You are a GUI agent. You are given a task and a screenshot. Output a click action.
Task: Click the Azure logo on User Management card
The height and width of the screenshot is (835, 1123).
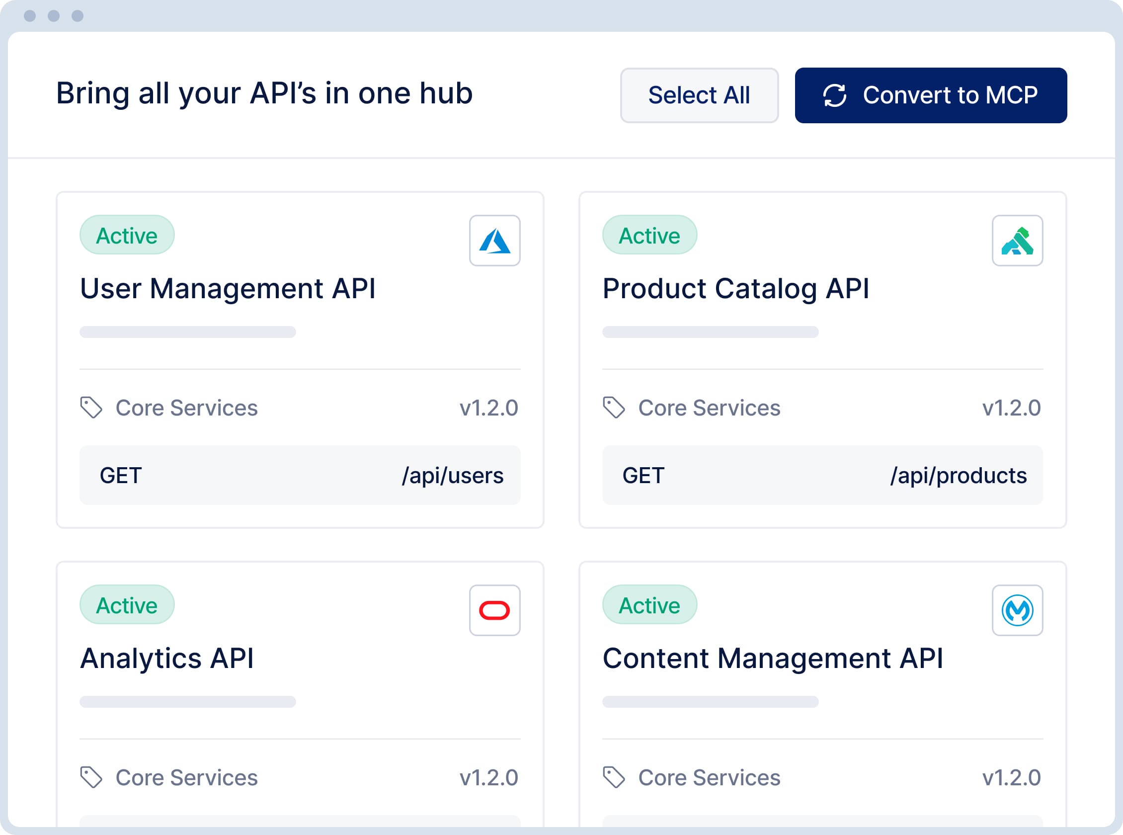(494, 241)
